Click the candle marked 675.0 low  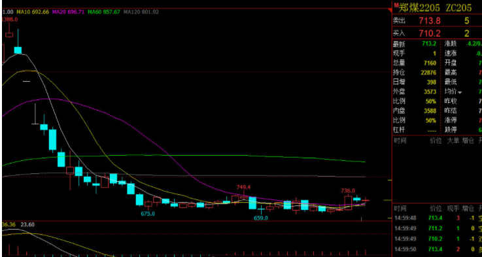point(148,204)
